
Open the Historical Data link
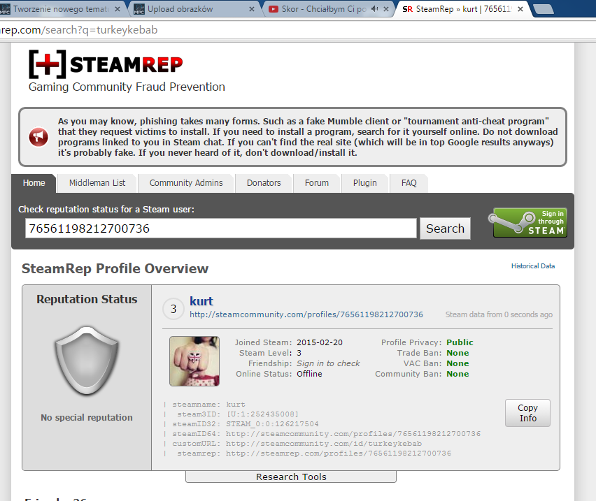tap(533, 266)
